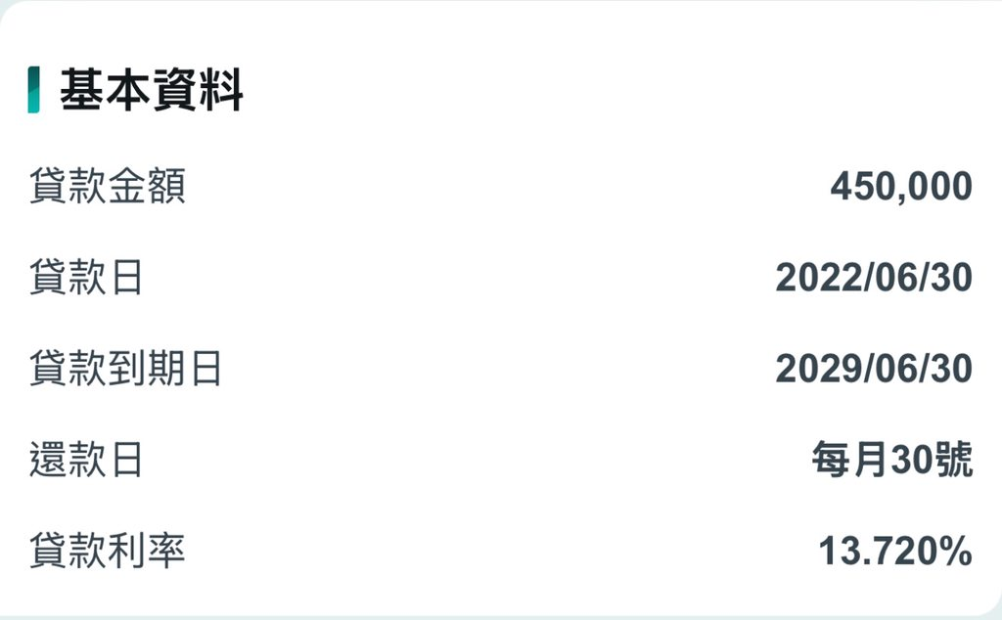This screenshot has height=620, width=1002.
Task: Click the 貸款金額 label
Action: [108, 186]
